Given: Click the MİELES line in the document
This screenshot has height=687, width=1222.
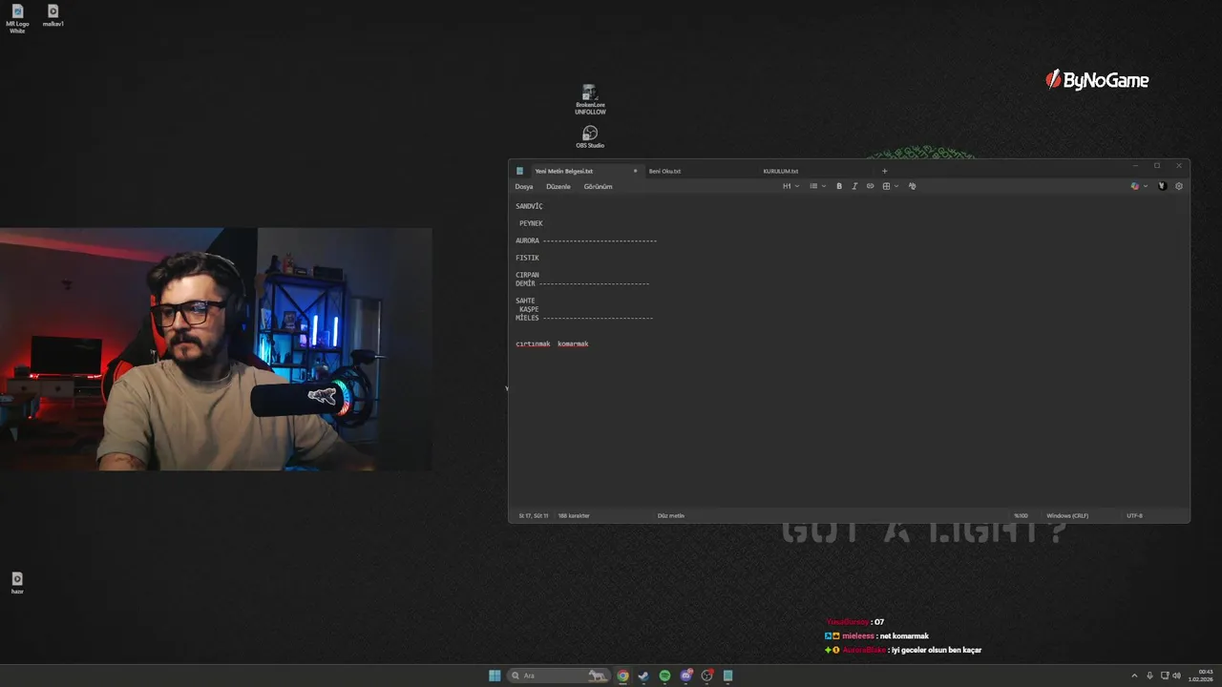Looking at the screenshot, I should [584, 318].
